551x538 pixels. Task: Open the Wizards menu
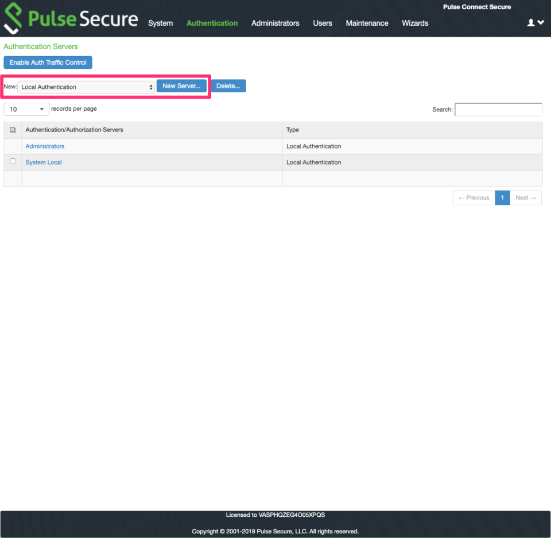414,23
